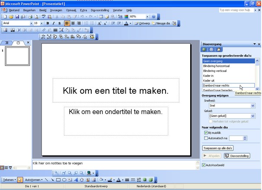Toggle Italic formatting

(54, 23)
